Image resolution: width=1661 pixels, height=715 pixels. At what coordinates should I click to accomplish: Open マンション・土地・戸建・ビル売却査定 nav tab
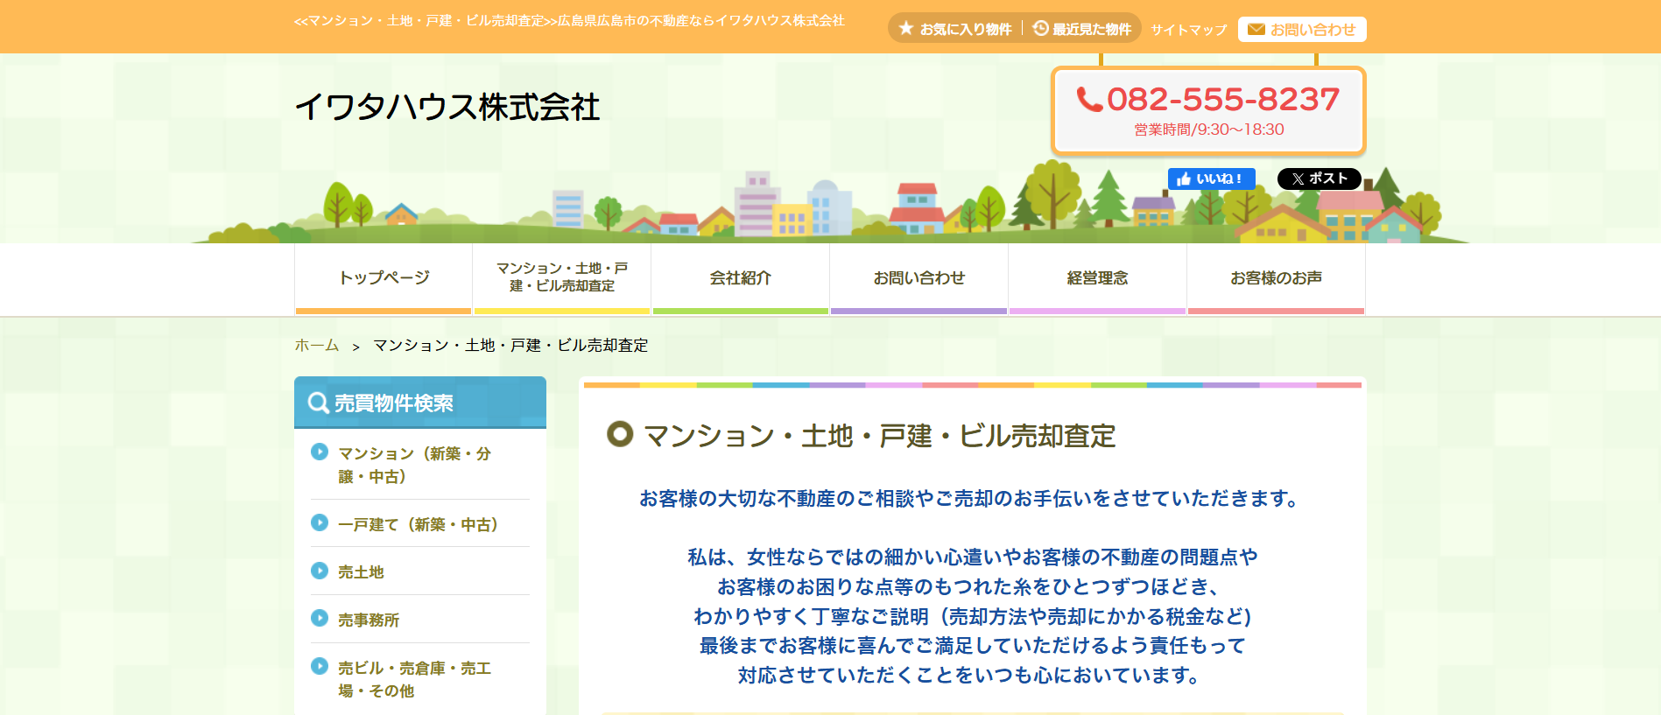pos(562,278)
